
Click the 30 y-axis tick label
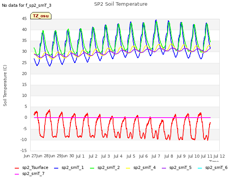(x=24, y=52)
